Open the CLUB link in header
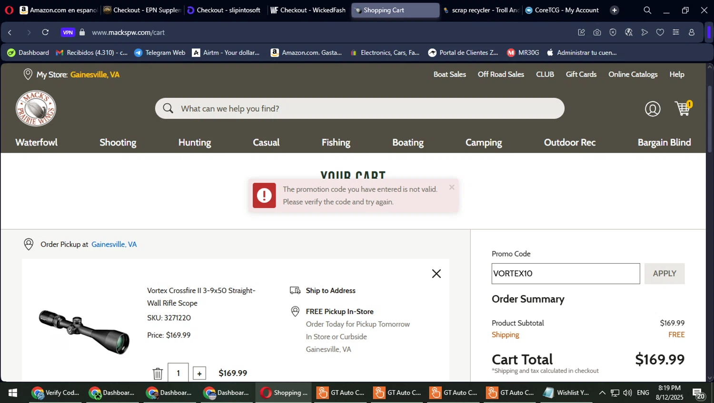 pos(545,74)
